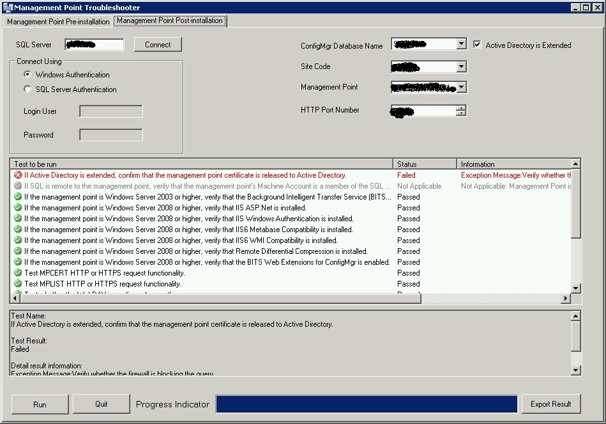The image size is (606, 424).
Task: Select the failed Active Directory certificate test row
Action: coord(291,175)
